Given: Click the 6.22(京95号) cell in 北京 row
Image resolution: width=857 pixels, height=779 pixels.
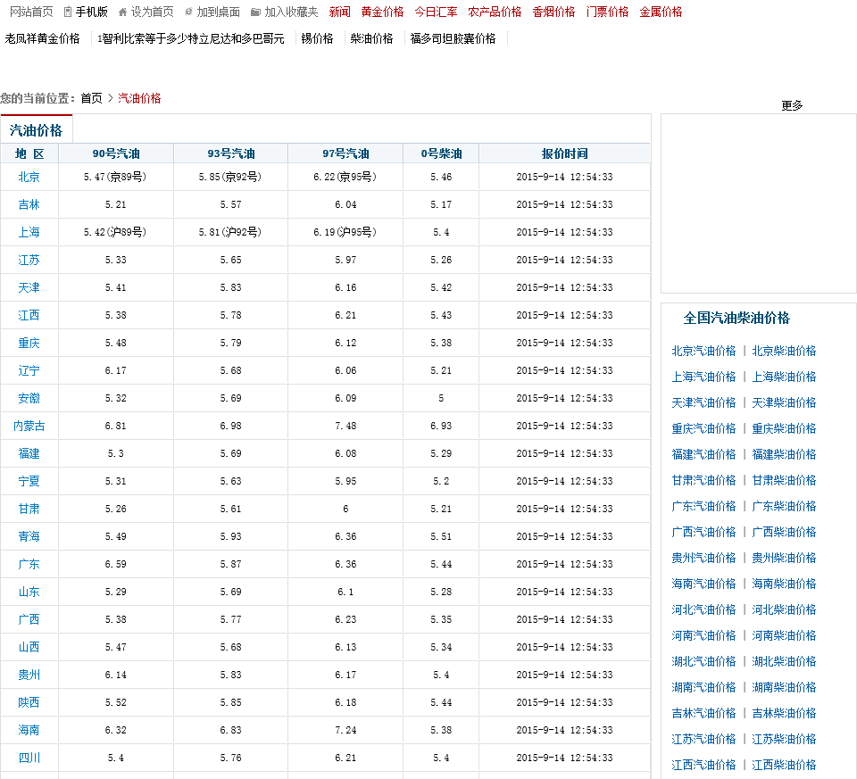Looking at the screenshot, I should pyautogui.click(x=345, y=177).
